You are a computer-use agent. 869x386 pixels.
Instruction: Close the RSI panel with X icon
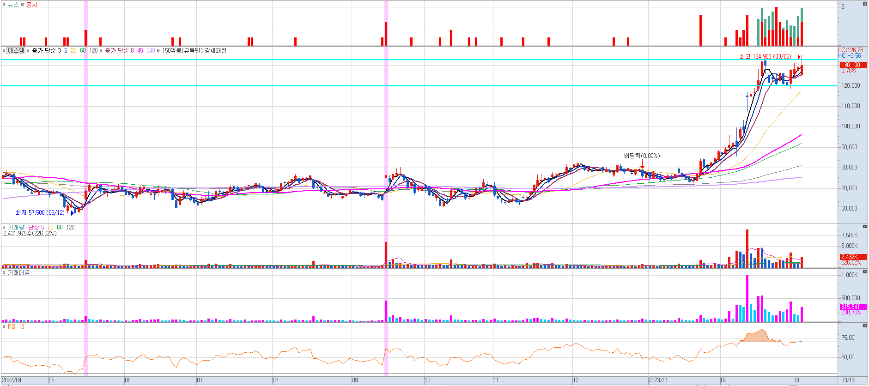(865, 326)
